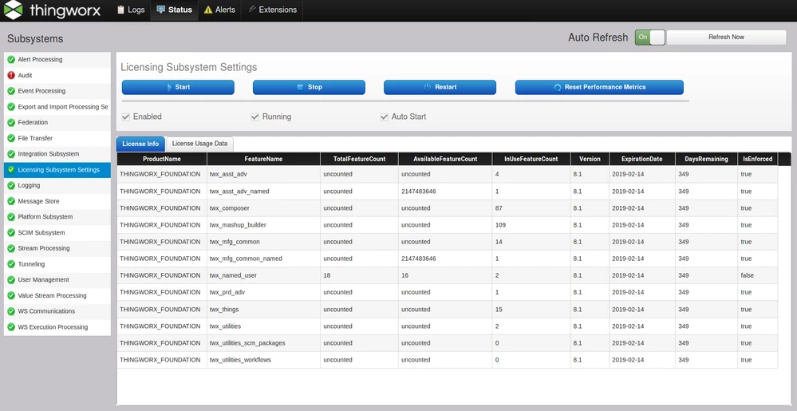797x411 pixels.
Task: Click green status icon beside Tunneling
Action: 11,264
